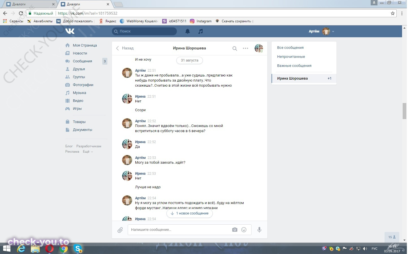Screen dimensions: 408x254
Task: Click the page vertical scrollbar thumb
Action: point(405,111)
